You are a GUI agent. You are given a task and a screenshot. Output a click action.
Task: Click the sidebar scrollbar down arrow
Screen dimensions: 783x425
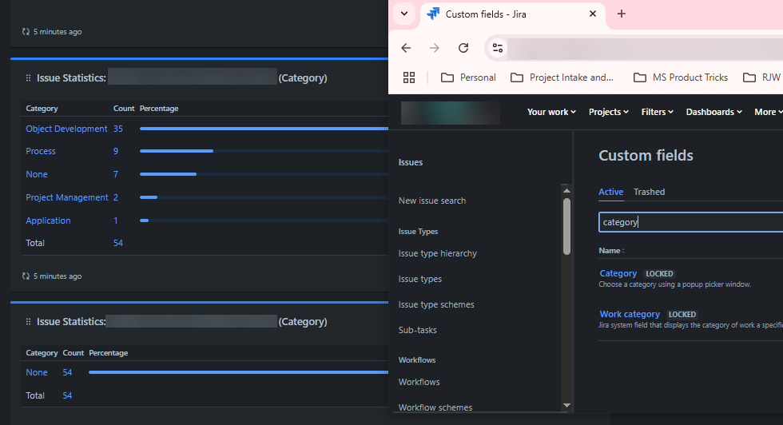(566, 406)
